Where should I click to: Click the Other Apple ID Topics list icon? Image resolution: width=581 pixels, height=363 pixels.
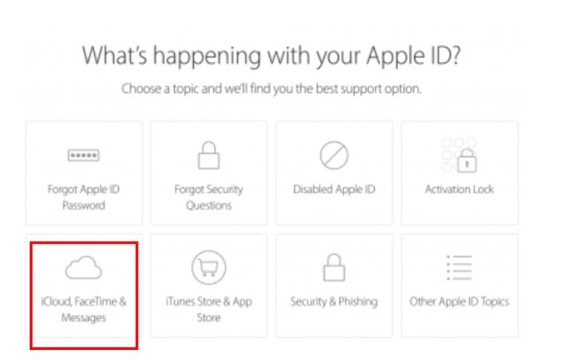[x=459, y=268]
